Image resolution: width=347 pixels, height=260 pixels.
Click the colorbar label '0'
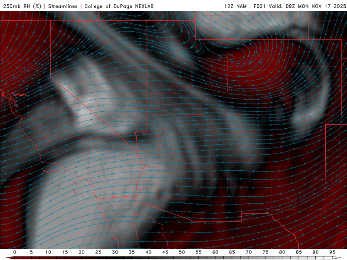click(15, 252)
